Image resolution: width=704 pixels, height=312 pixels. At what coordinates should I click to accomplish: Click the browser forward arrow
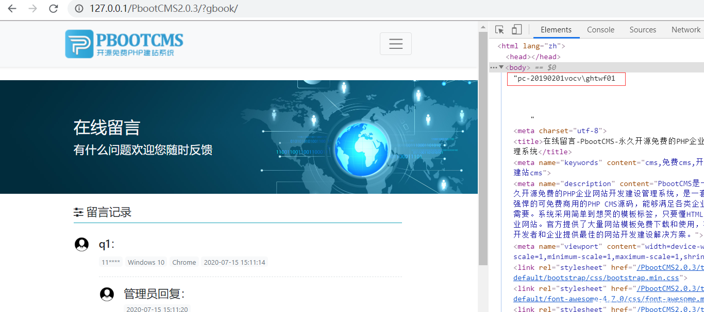tap(32, 9)
